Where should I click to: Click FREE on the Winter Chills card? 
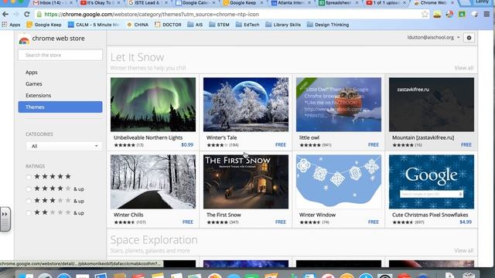[188, 222]
